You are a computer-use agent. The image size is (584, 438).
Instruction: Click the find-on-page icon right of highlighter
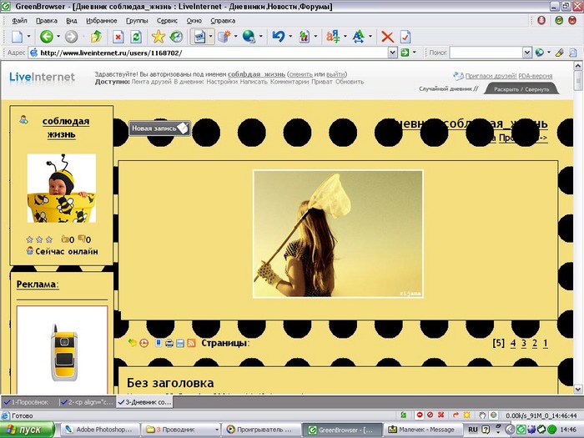[573, 53]
